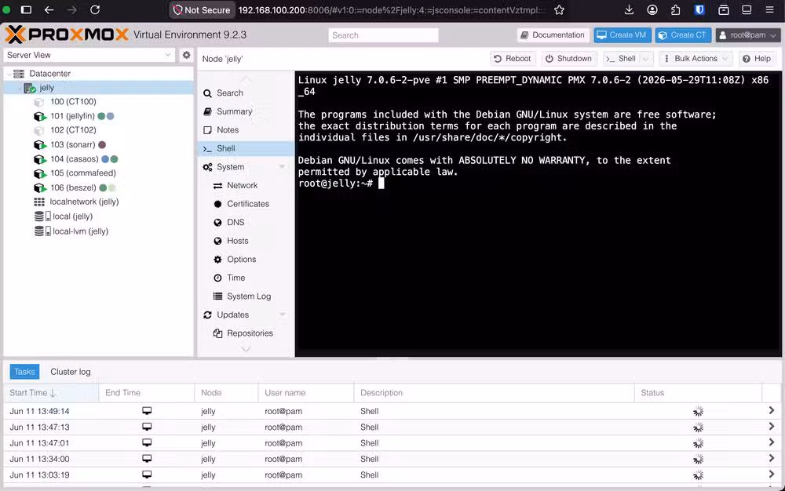
Task: Open the Bulk Actions dropdown
Action: pos(696,59)
